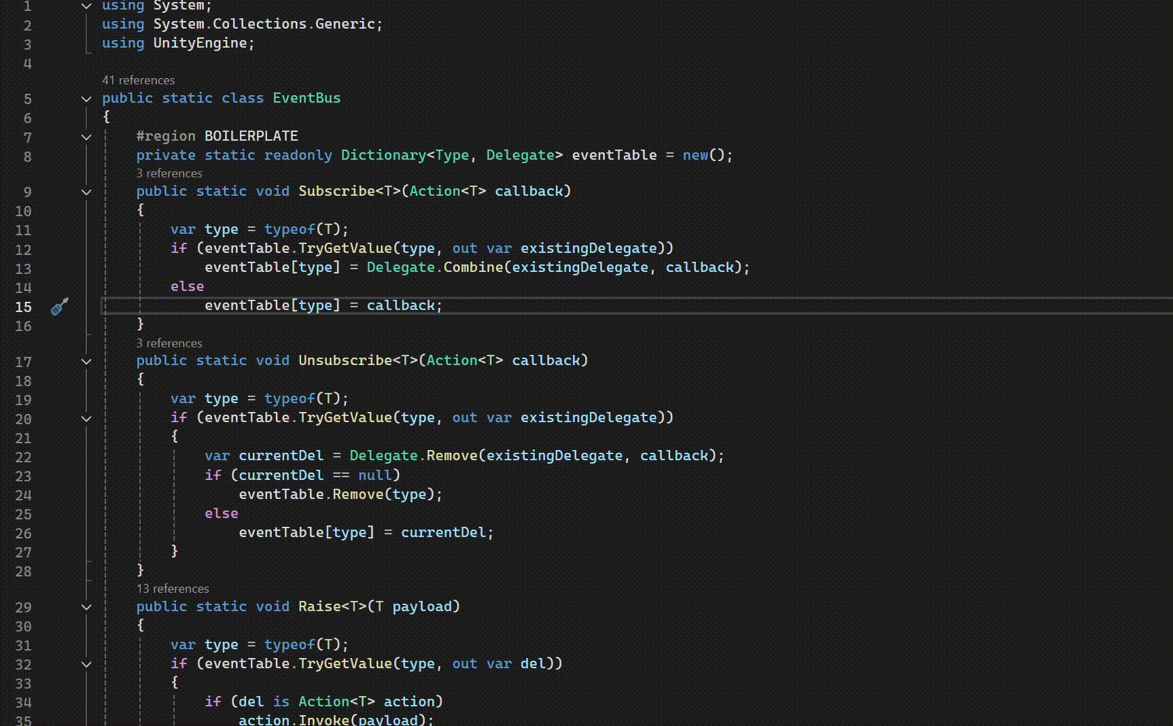Image resolution: width=1173 pixels, height=726 pixels.
Task: Open the 41 references CodeLens link
Action: click(138, 80)
